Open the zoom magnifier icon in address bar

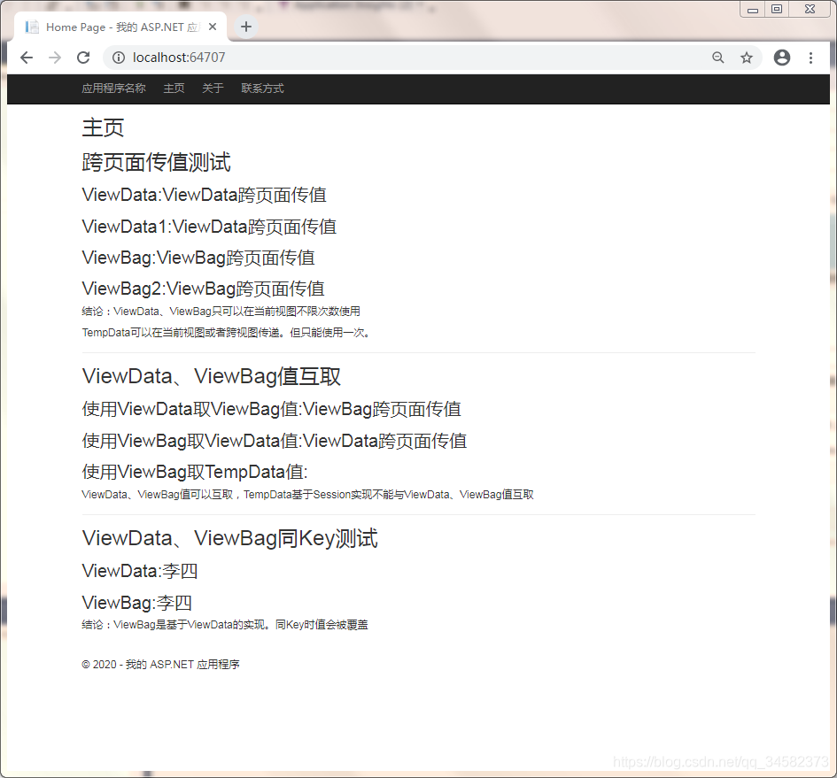click(x=718, y=58)
